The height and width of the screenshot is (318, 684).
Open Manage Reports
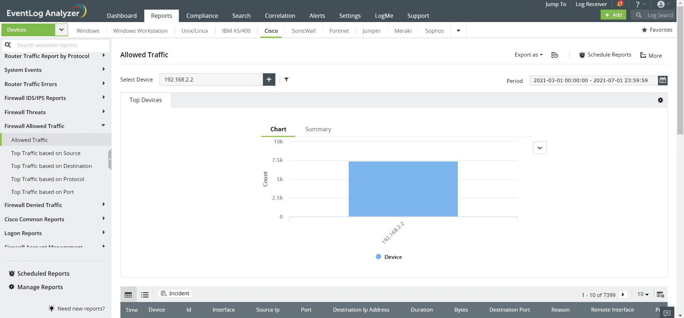click(x=36, y=287)
